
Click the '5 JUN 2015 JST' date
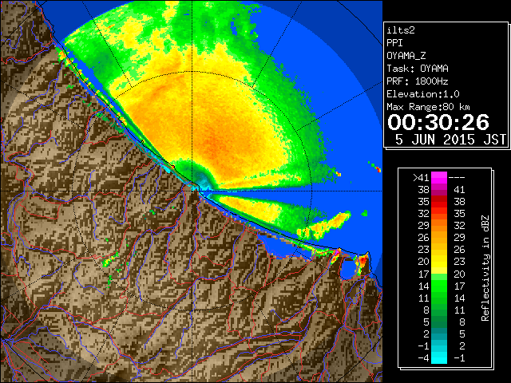[450, 140]
